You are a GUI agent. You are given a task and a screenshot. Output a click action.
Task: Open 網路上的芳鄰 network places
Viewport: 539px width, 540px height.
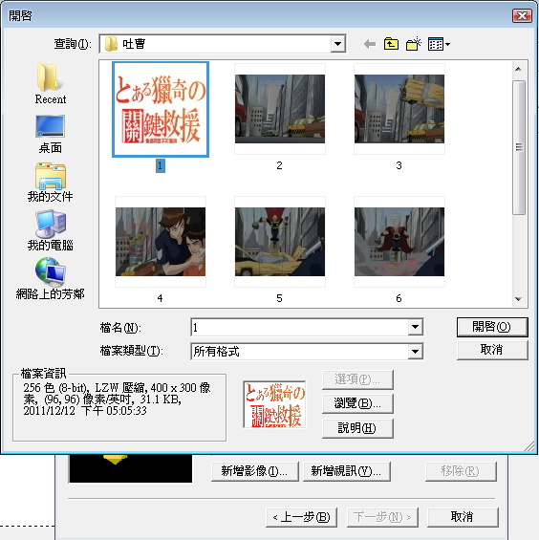[51, 279]
